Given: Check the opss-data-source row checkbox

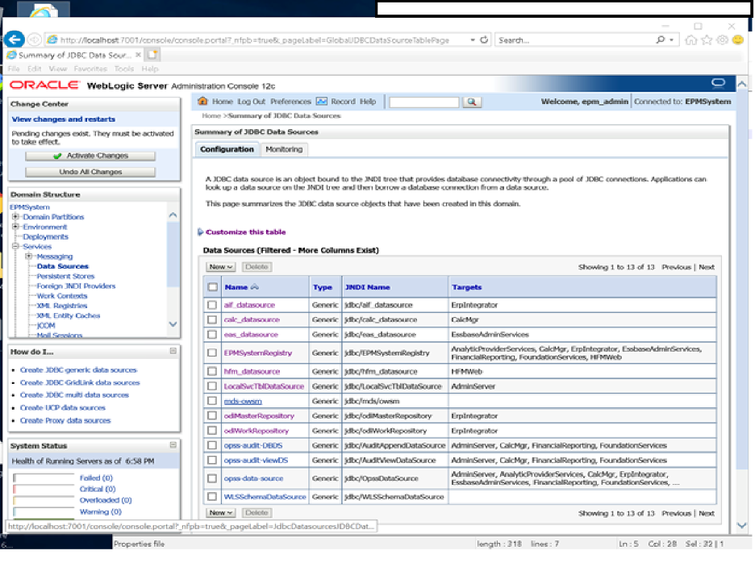Looking at the screenshot, I should (212, 478).
